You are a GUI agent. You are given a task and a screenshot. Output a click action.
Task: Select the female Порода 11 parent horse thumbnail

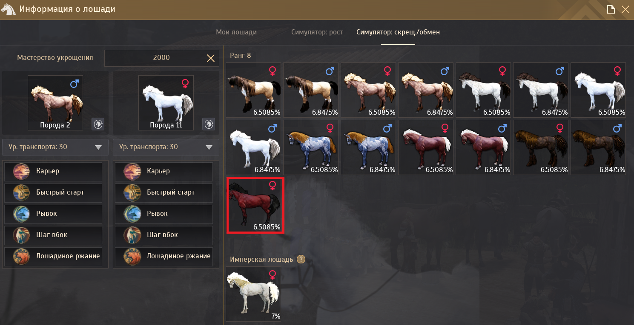tap(166, 103)
